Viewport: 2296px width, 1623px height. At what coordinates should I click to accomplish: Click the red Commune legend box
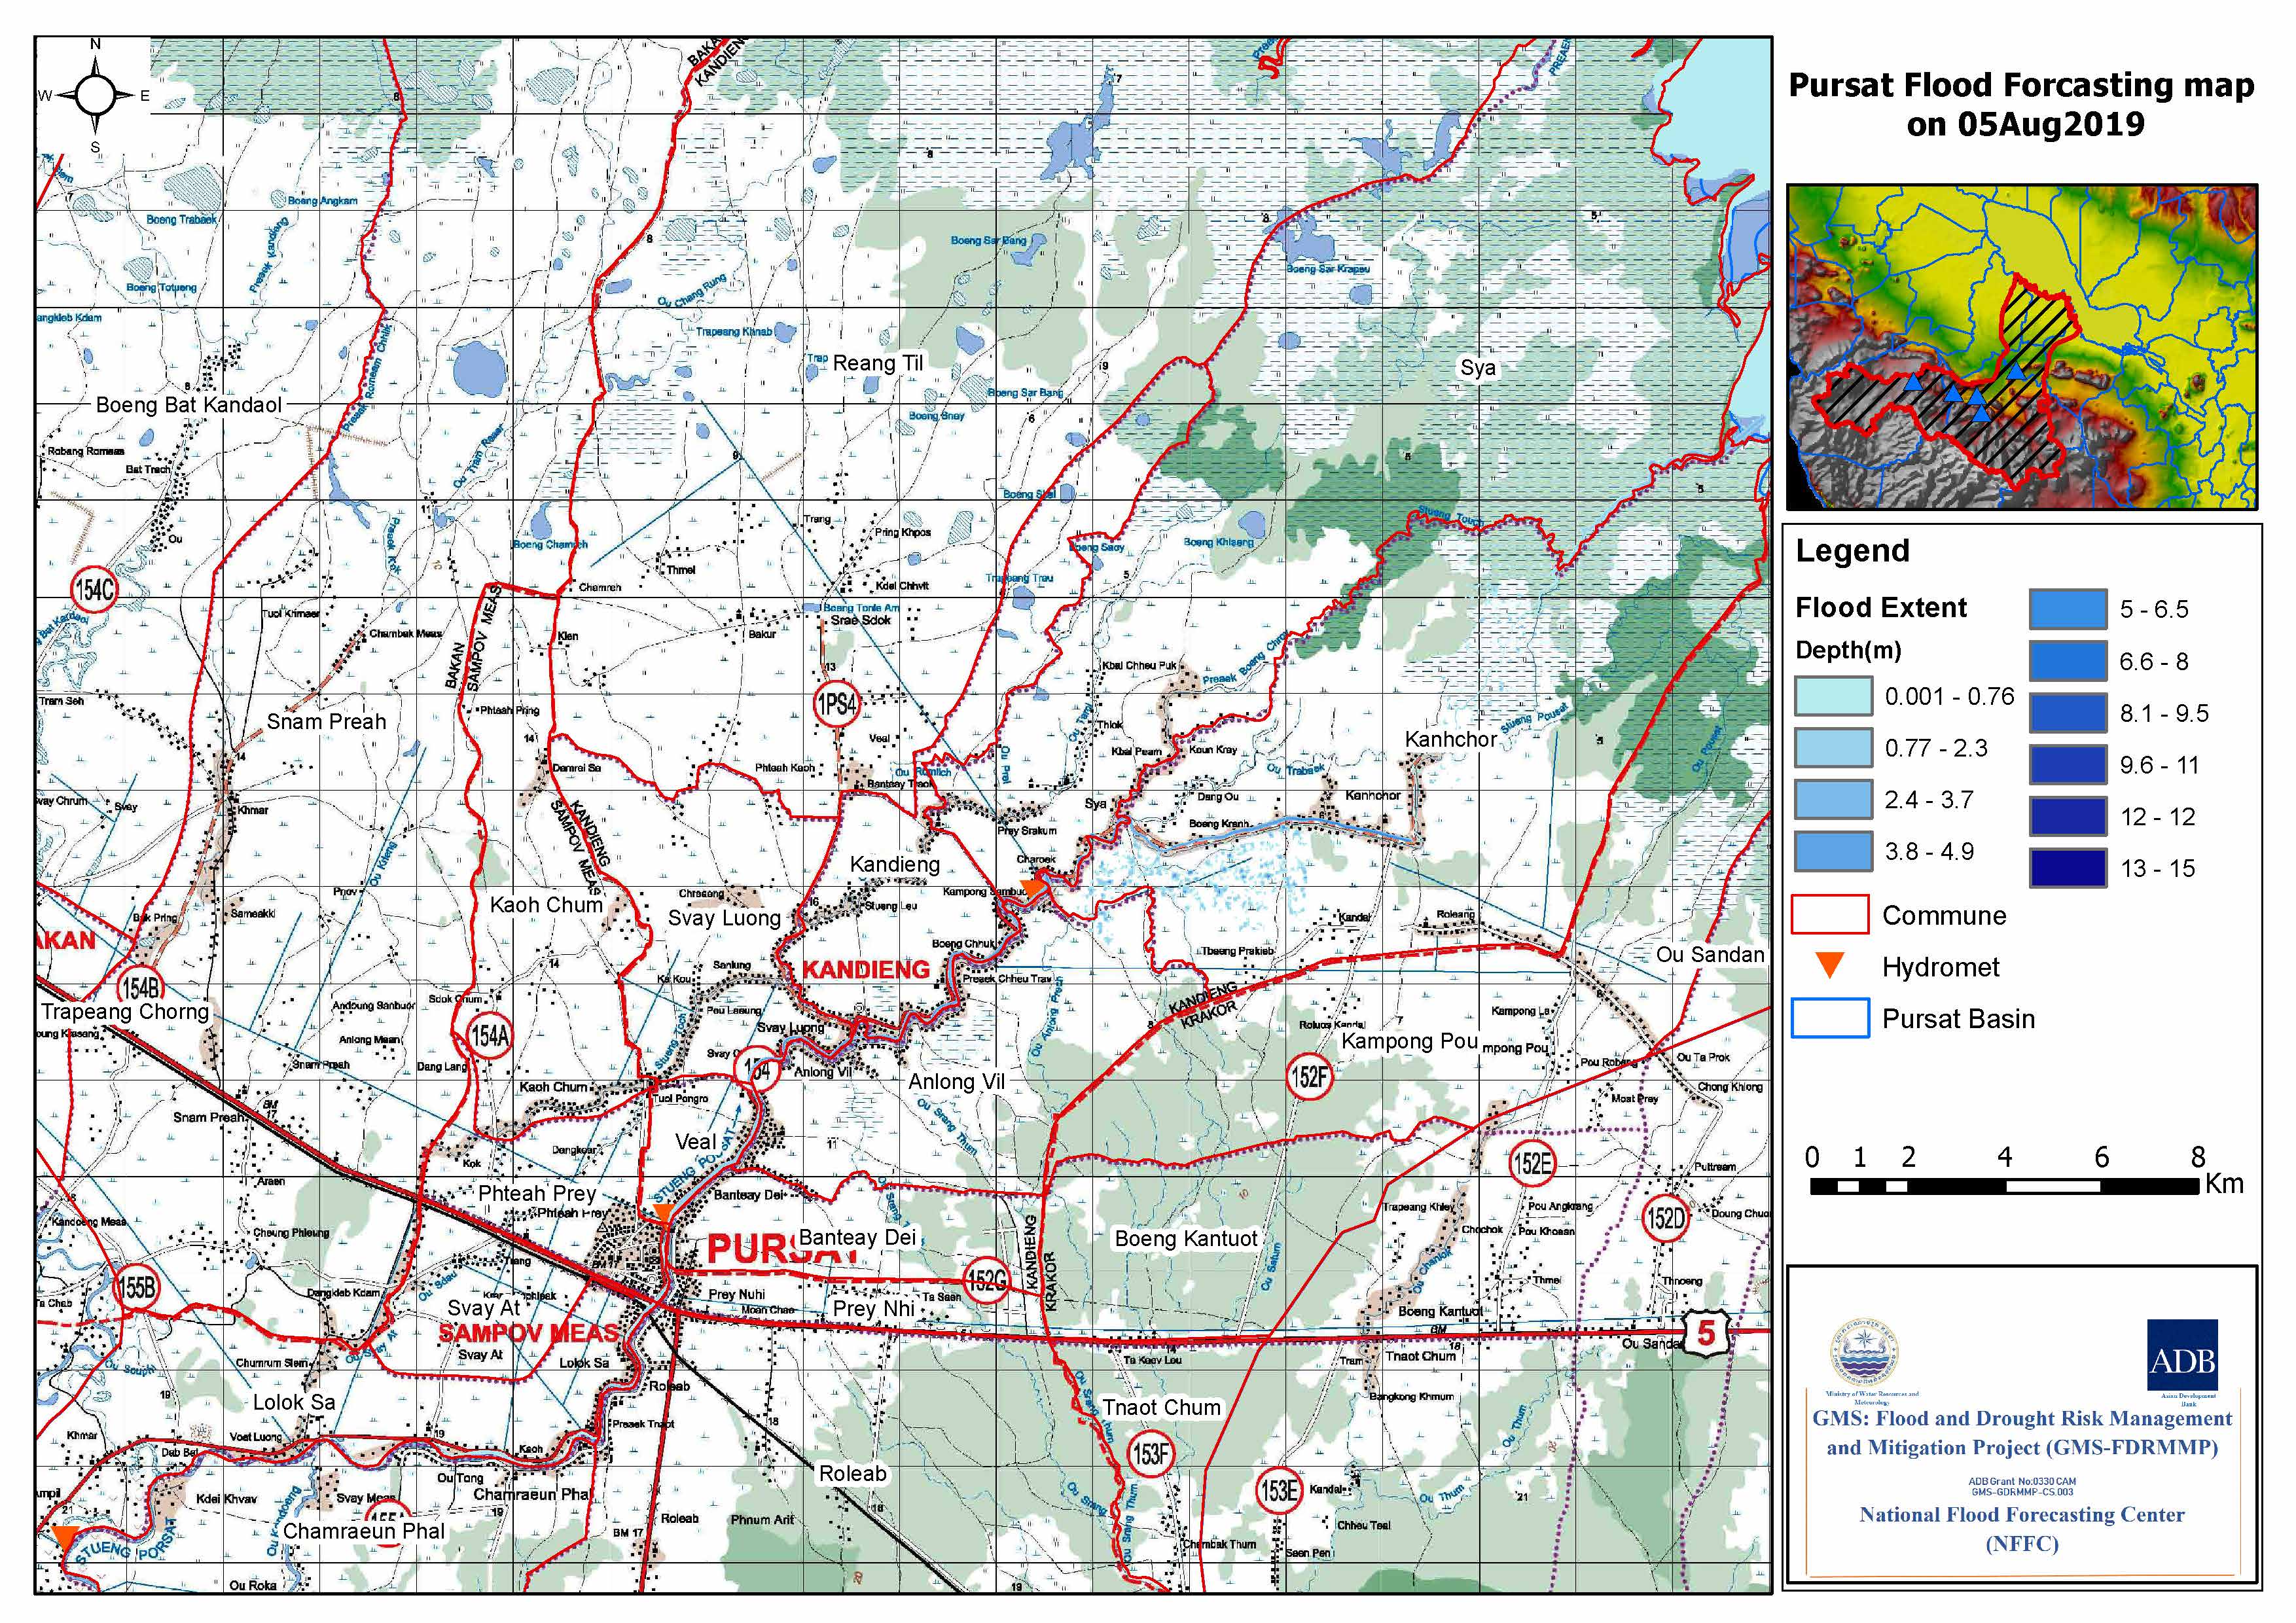tap(1830, 914)
